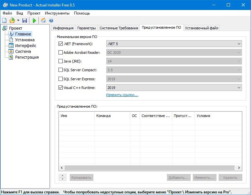Save the project with the floppy disk icon
Screen dimensions: 251x195
pos(25,21)
